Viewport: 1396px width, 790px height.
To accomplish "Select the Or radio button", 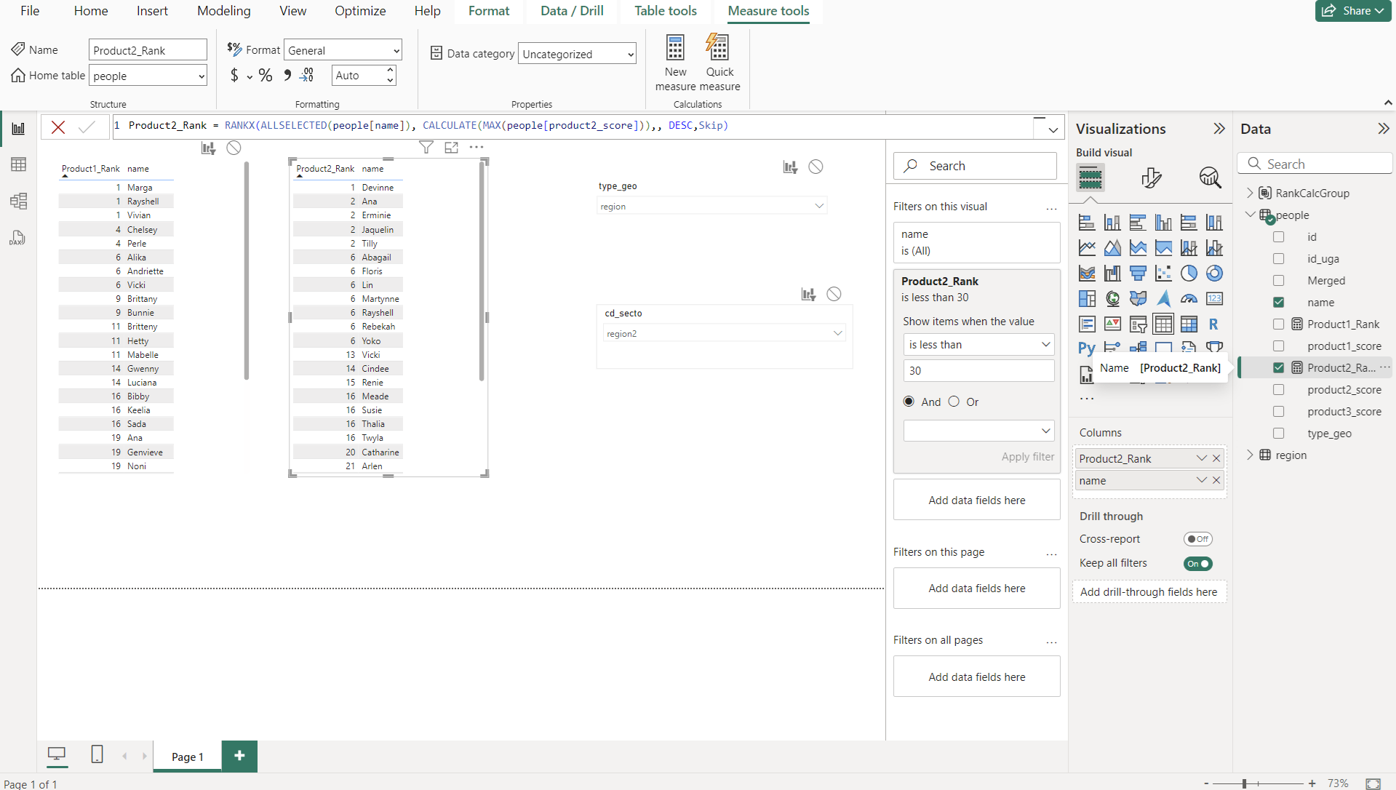I will pyautogui.click(x=954, y=402).
